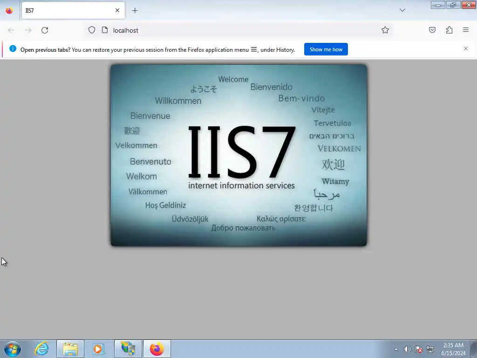Click the network connection tray icon
The image size is (477, 358).
430,350
